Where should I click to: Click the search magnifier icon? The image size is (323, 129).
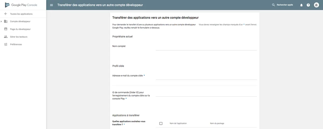273,5
